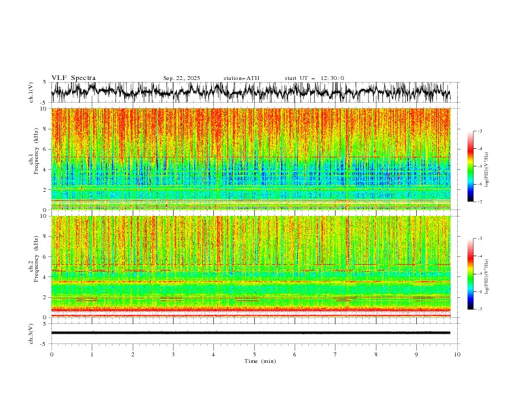
Task: Click the 'start UT = 12:30:0' text
Action: point(314,78)
